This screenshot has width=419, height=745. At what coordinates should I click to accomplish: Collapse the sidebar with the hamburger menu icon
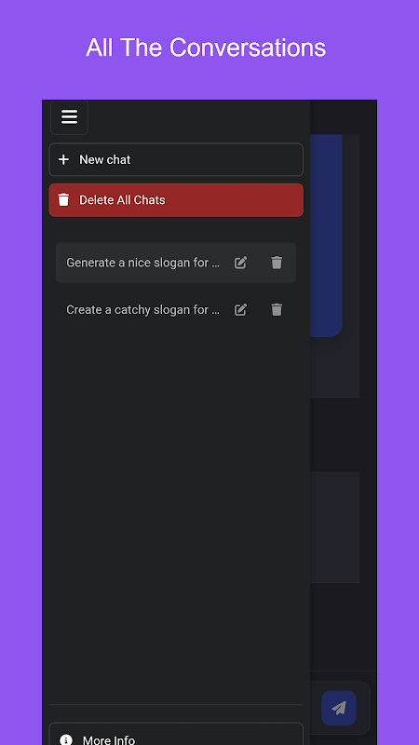tap(69, 117)
